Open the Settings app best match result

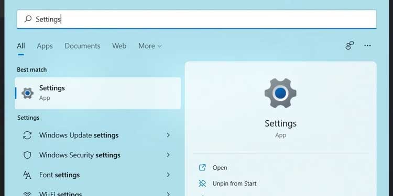point(98,93)
